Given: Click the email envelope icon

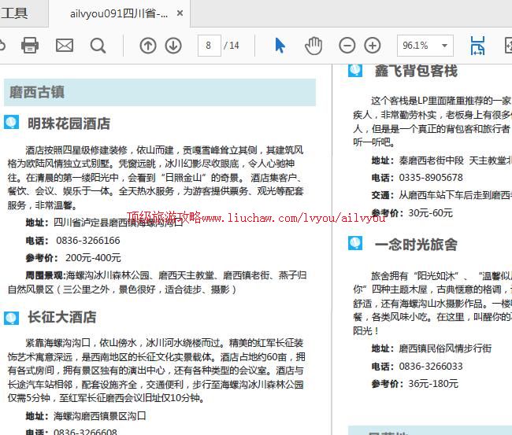Looking at the screenshot, I should pyautogui.click(x=64, y=46).
